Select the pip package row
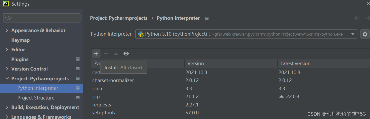Image resolution: width=370 pixels, height=119 pixels. (230, 96)
